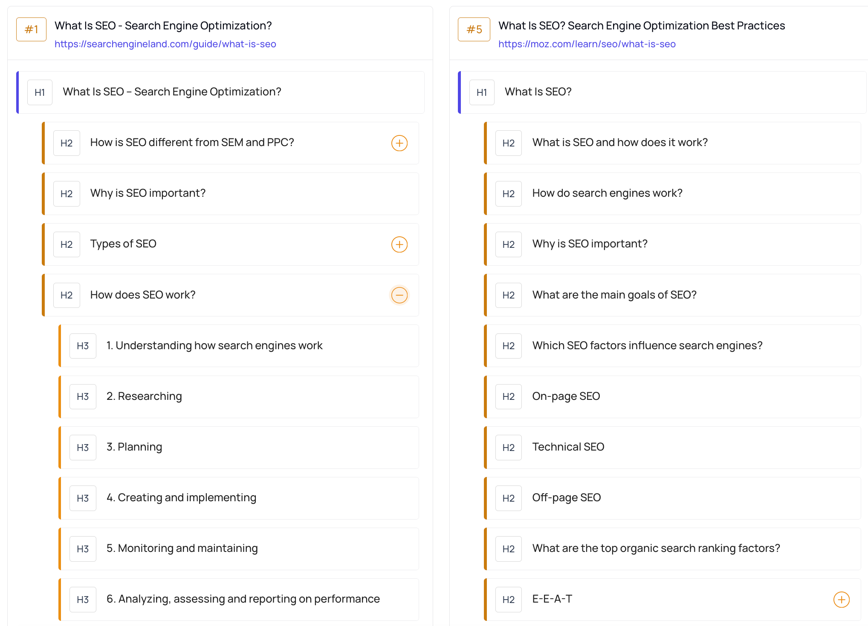
Task: Click the #5 ranking badge
Action: click(473, 29)
